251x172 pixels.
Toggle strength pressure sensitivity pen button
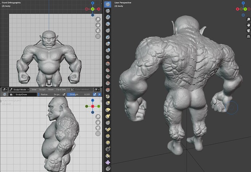point(95,94)
